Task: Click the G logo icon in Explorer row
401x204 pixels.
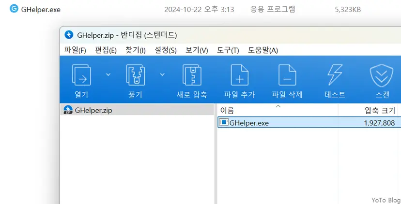Action: (x=14, y=9)
